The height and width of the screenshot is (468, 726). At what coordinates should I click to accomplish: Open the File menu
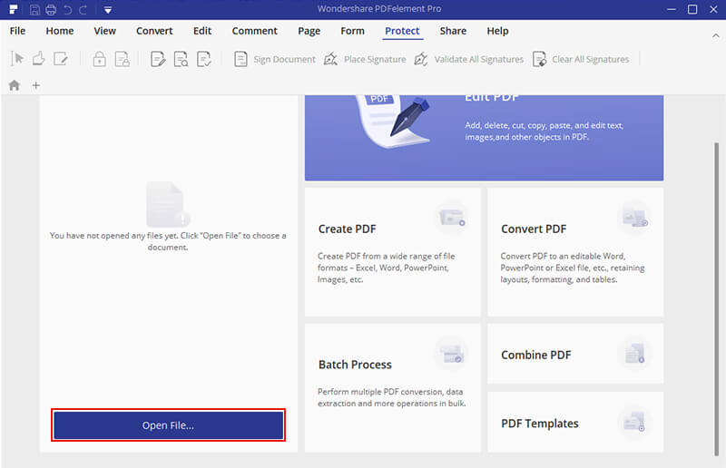pos(17,31)
